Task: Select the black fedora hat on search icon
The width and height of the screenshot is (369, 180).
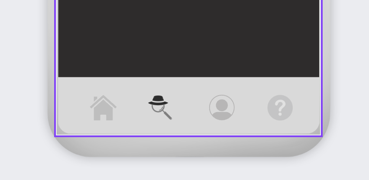Action: [x=158, y=100]
